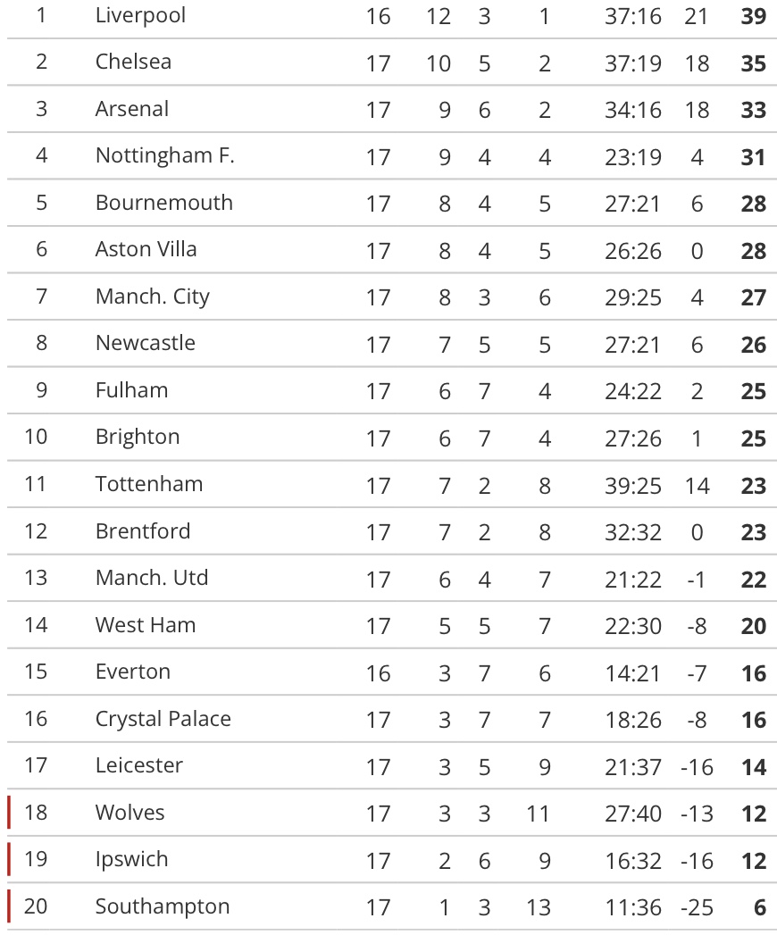The width and height of the screenshot is (777, 935).
Task: Click on Bournemouth team name
Action: (163, 203)
